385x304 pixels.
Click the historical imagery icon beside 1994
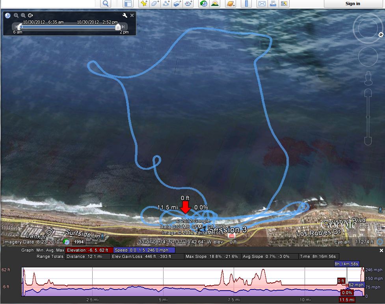coord(66,242)
